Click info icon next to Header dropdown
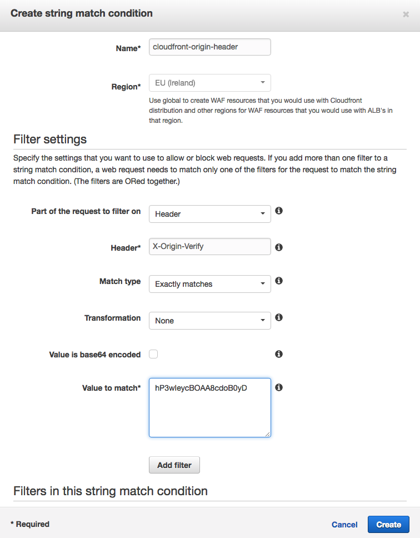Screen dimensions: 420x538 click(279, 211)
